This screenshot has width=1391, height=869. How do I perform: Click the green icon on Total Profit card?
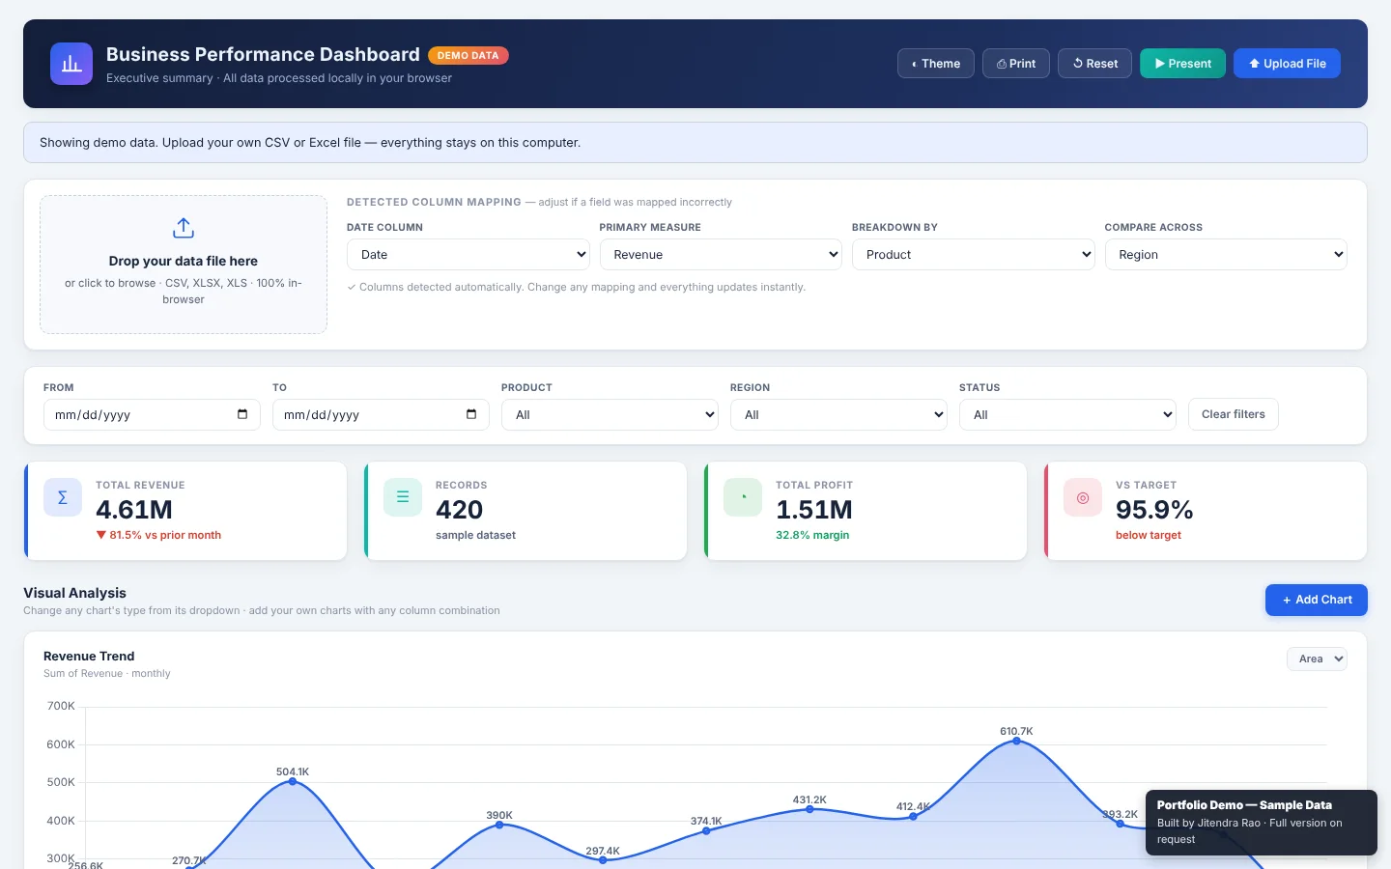click(743, 497)
